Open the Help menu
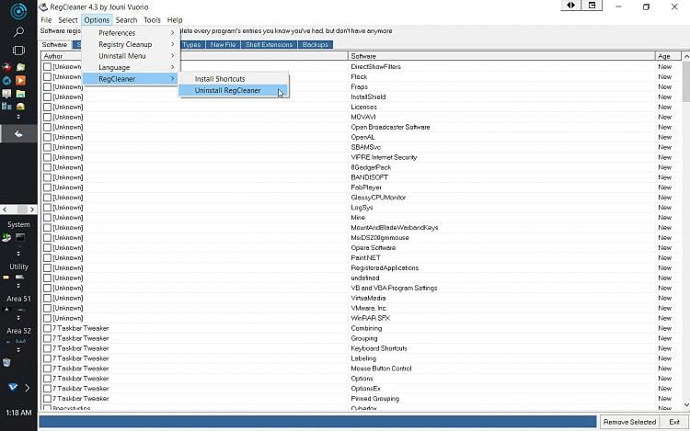The height and width of the screenshot is (431, 690). (x=175, y=20)
